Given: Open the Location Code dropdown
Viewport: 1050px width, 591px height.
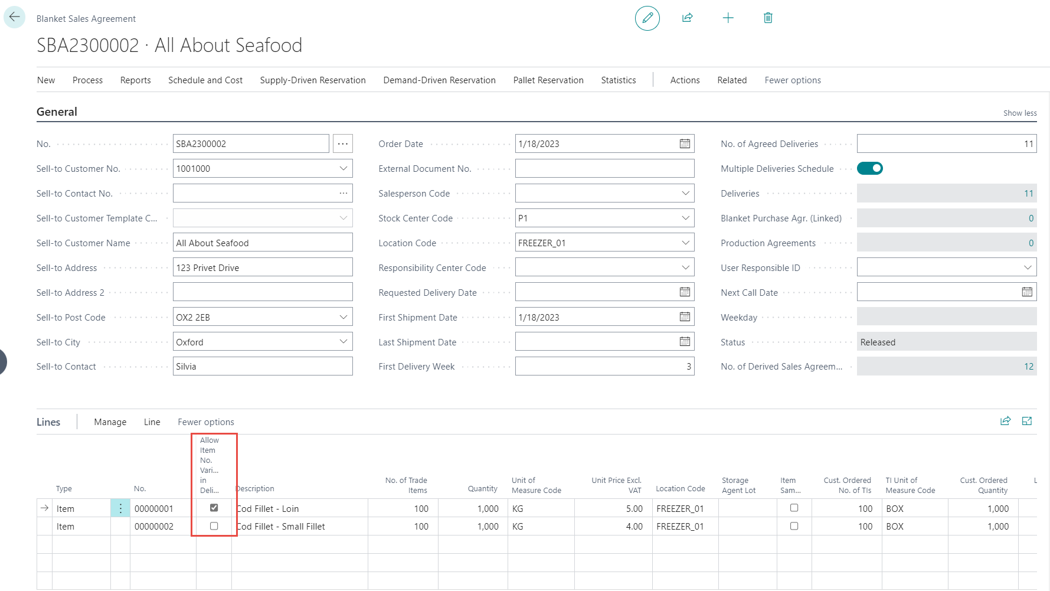Looking at the screenshot, I should (685, 243).
